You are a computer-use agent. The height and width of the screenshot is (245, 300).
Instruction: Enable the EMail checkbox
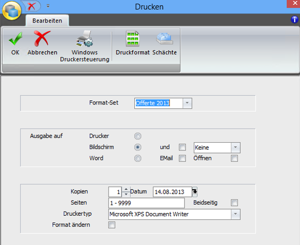pos(182,158)
